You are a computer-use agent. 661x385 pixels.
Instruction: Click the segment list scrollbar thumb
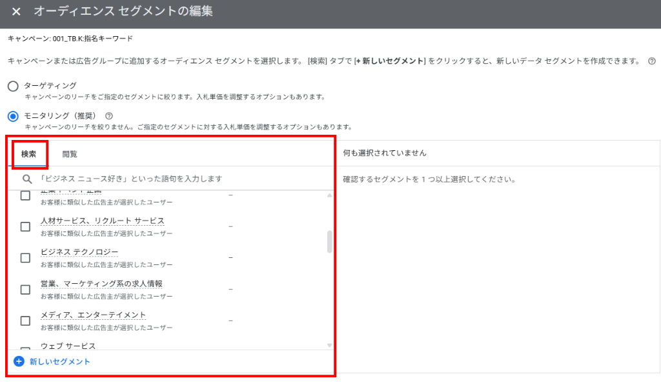(x=330, y=242)
